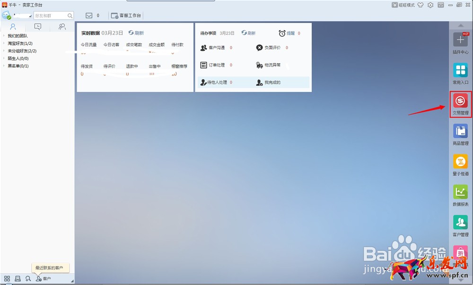Open 客户管理 customer management
This screenshot has width=473, height=285.
[x=460, y=223]
